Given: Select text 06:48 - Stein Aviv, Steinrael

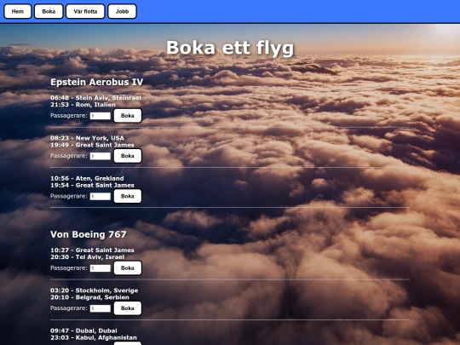Looking at the screenshot, I should (x=95, y=98).
